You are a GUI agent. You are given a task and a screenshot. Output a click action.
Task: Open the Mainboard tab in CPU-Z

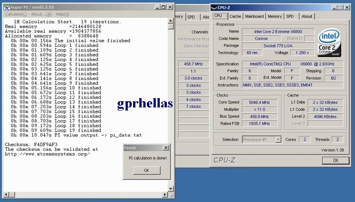click(x=254, y=16)
